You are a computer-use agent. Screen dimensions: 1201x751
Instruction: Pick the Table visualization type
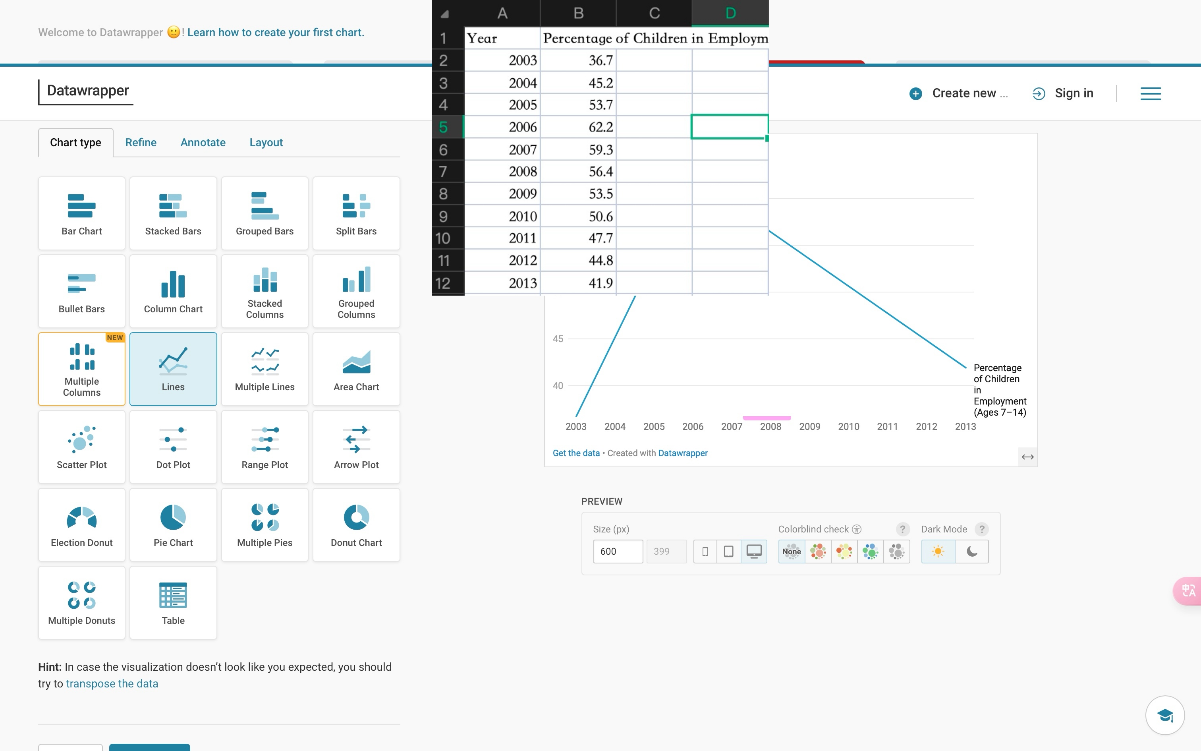(x=173, y=602)
